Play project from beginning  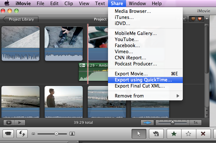[20, 122]
